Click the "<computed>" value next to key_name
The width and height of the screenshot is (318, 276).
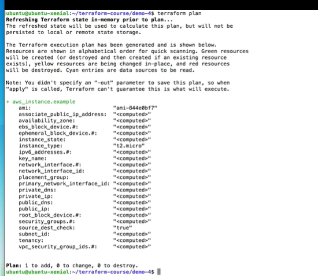click(132, 159)
